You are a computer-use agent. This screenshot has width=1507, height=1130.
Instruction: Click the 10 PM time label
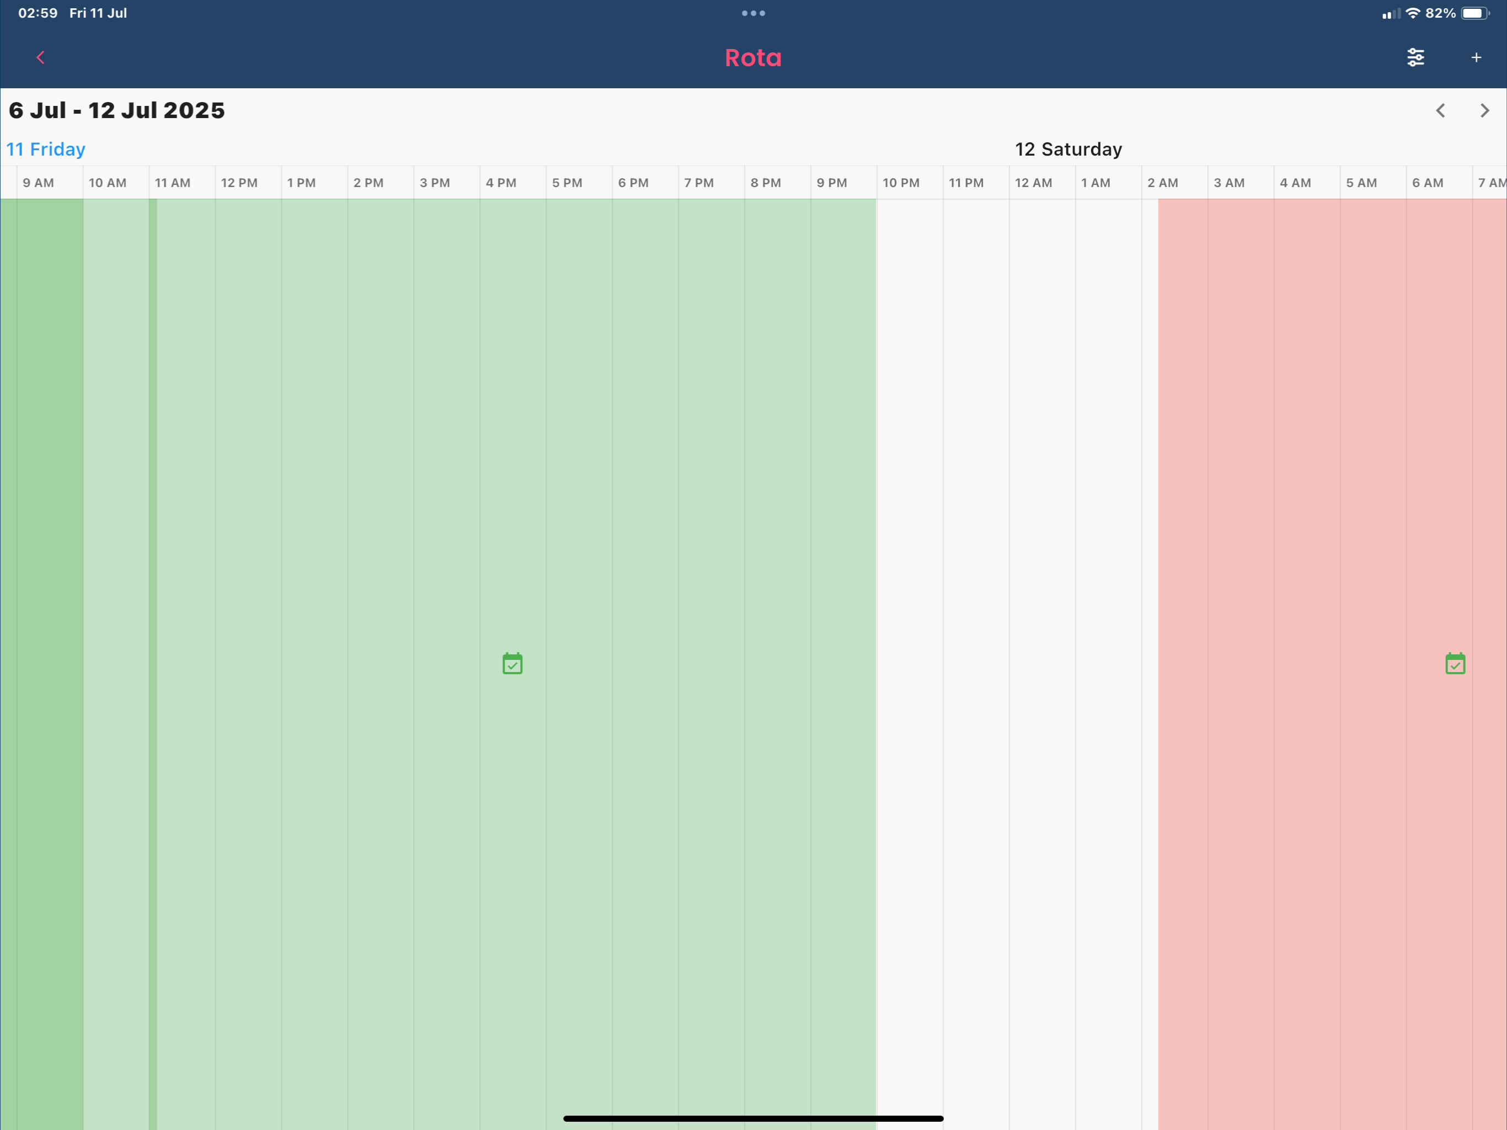901,183
